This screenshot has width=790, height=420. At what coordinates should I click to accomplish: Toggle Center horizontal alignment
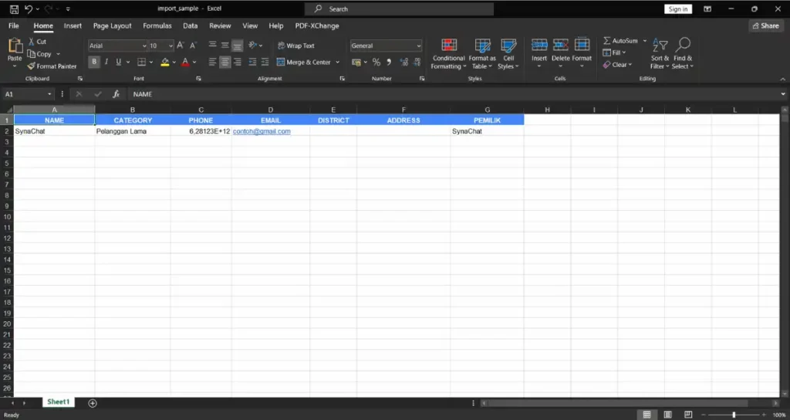tap(225, 62)
